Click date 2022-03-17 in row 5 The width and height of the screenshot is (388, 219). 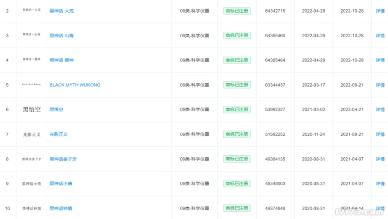tap(313, 85)
